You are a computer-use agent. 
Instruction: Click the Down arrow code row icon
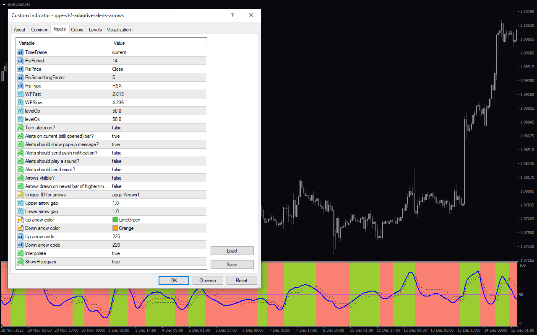click(20, 245)
